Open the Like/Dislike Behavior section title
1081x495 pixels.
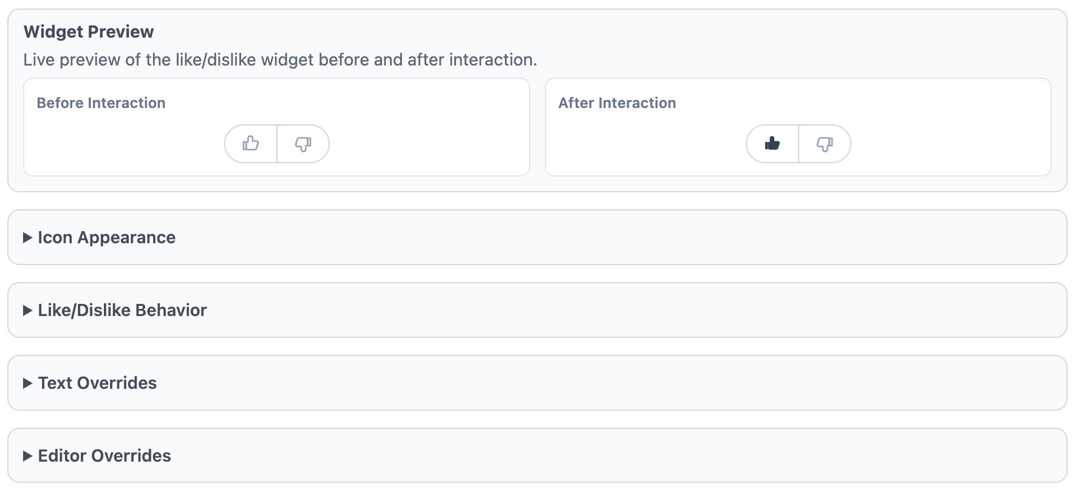[123, 311]
